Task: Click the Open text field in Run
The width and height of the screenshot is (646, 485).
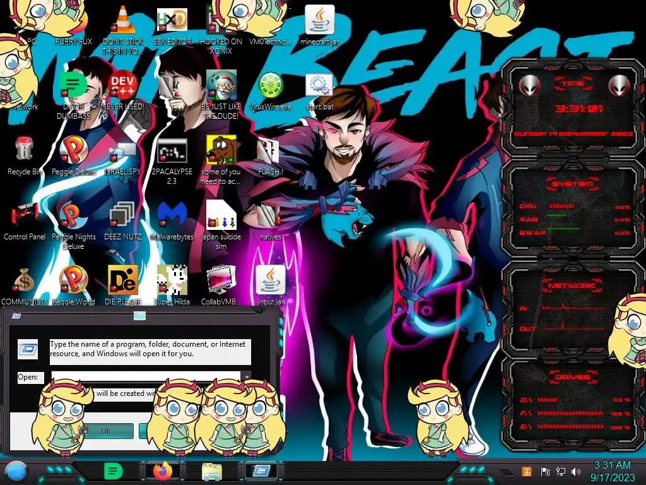Action: pyautogui.click(x=146, y=376)
